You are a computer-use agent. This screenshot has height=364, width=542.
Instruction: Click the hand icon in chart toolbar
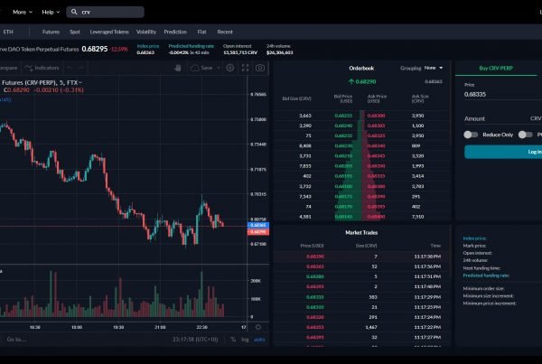(178, 68)
